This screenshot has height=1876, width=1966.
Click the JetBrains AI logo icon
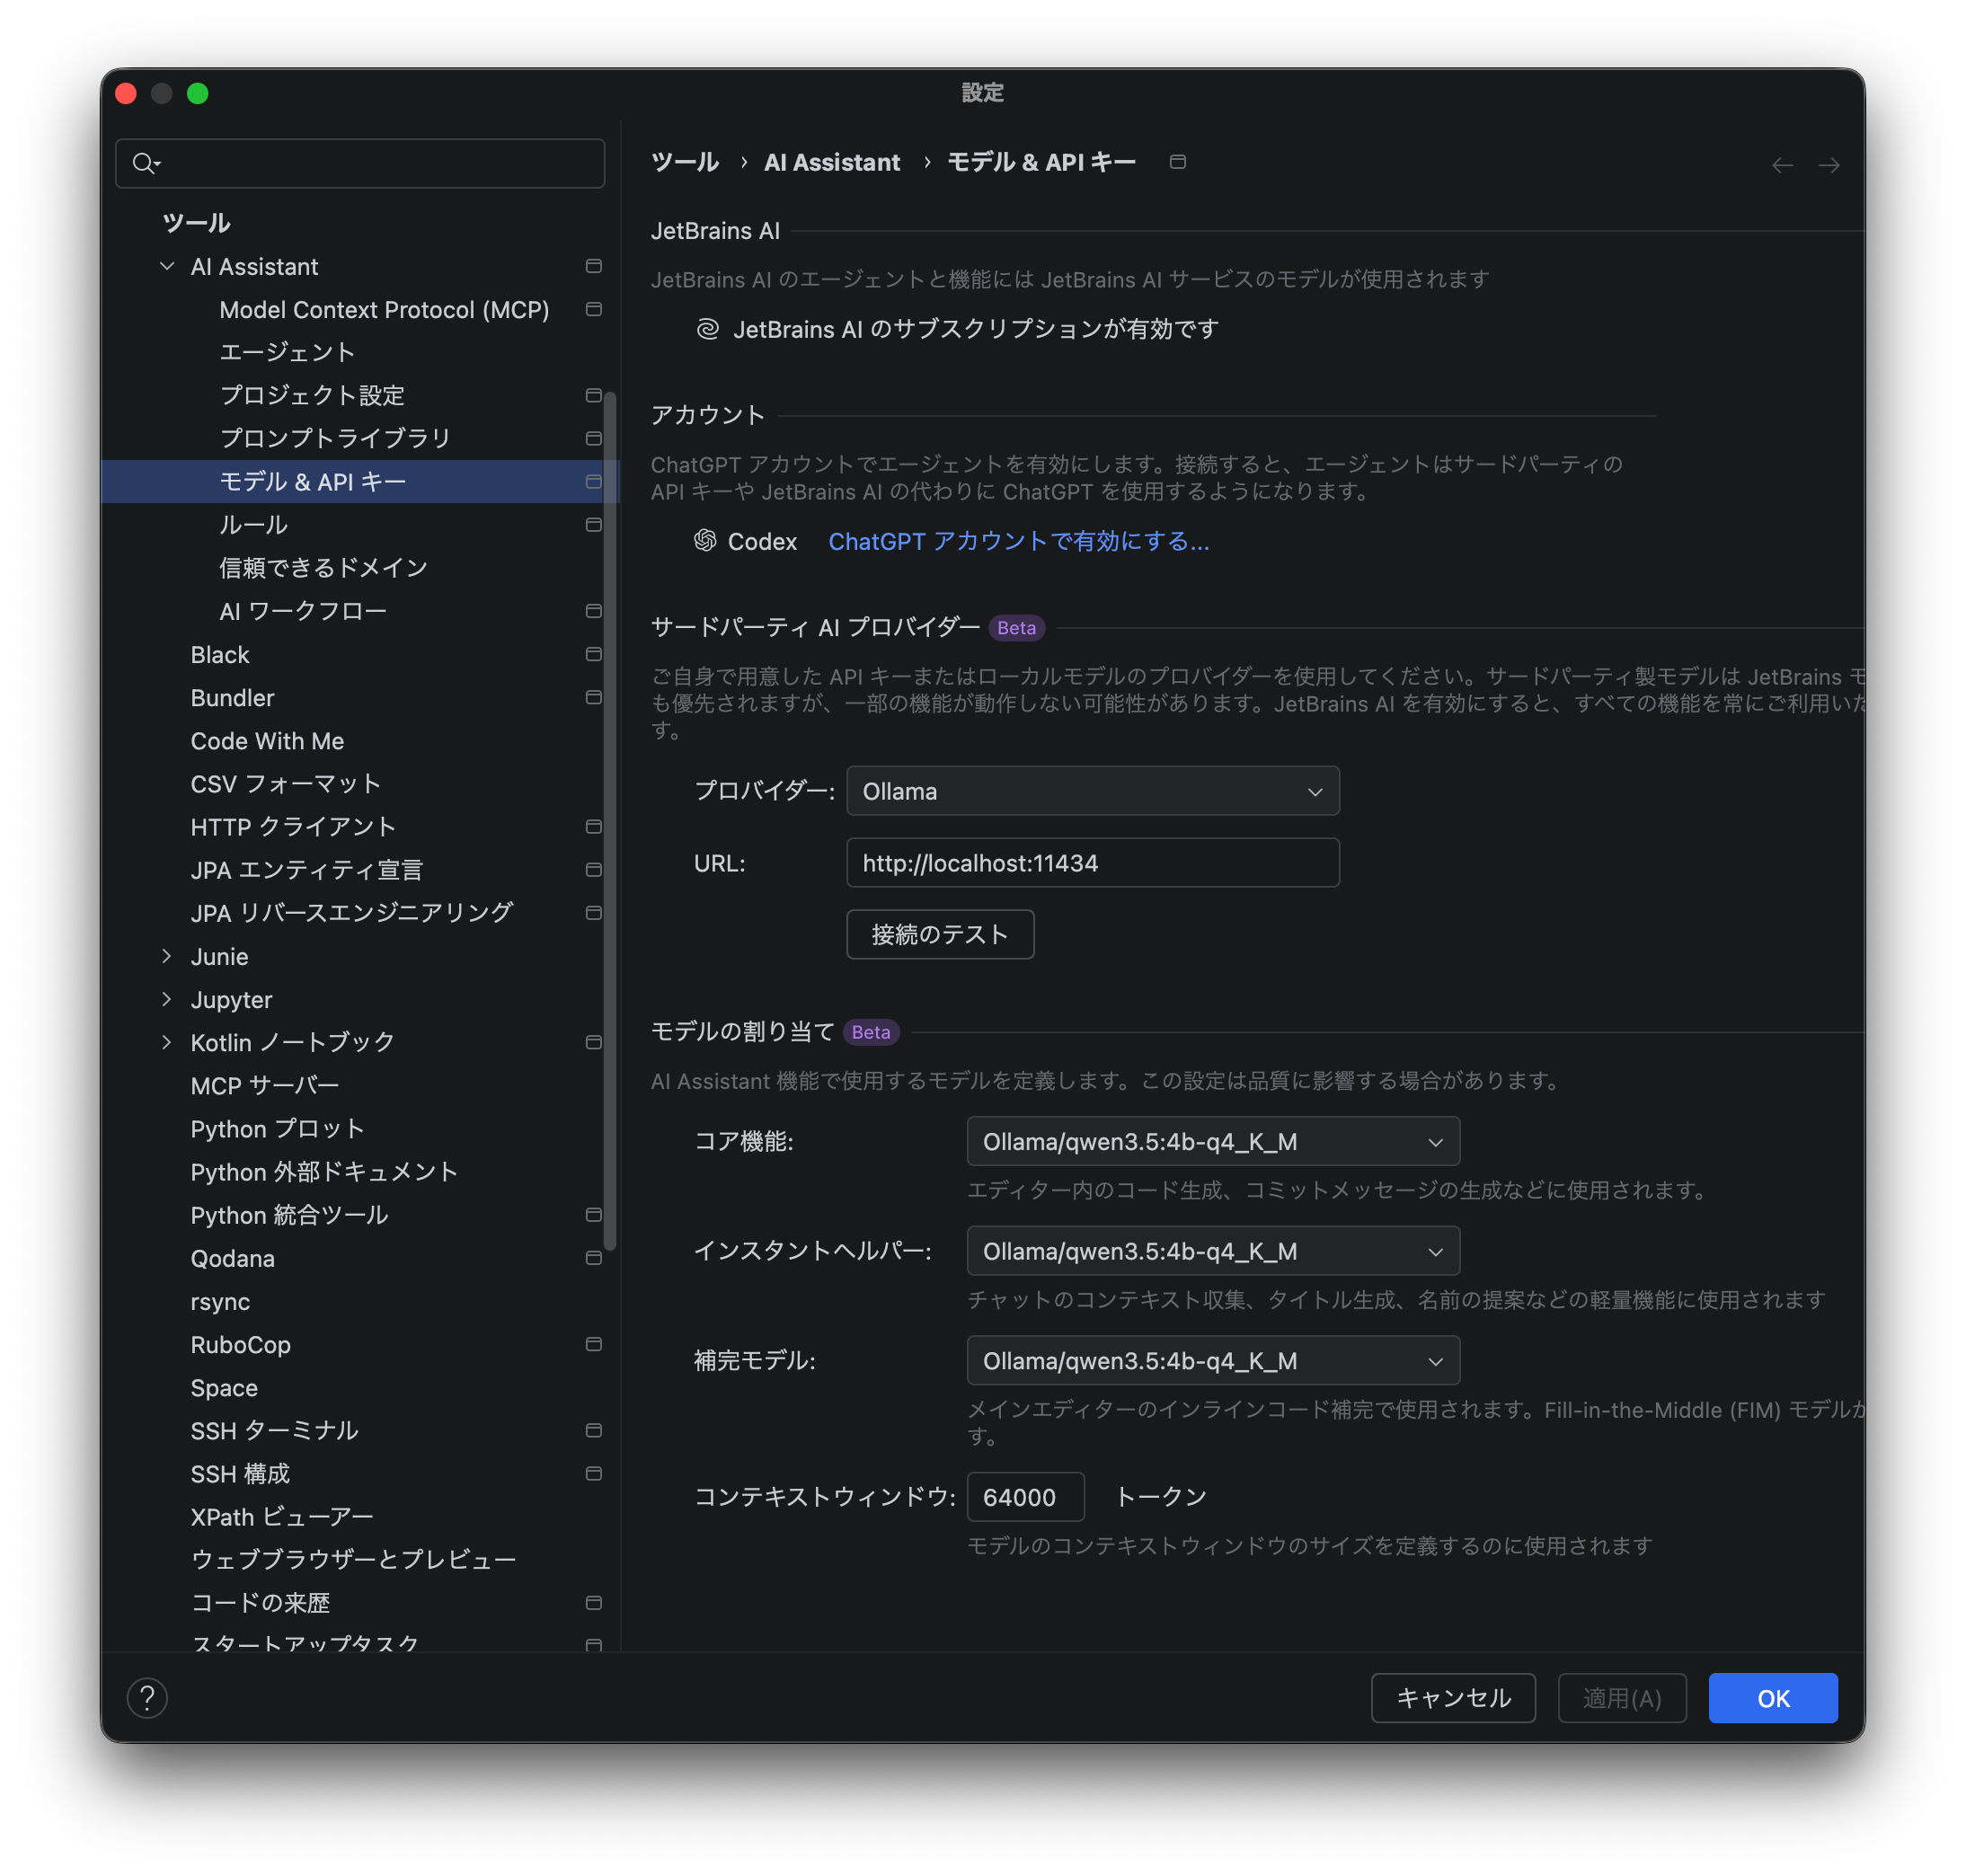(x=706, y=327)
